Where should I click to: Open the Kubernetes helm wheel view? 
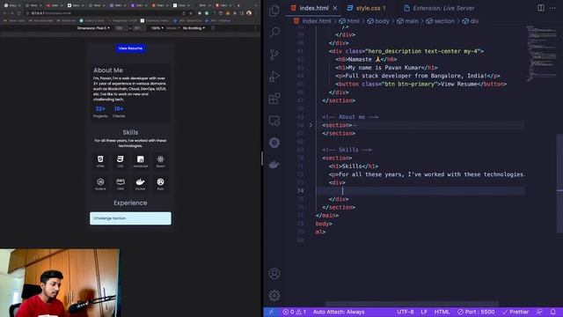[274, 143]
